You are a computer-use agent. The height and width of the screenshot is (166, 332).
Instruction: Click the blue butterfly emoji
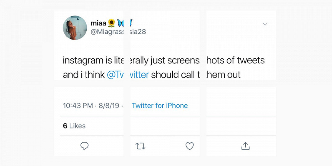coord(120,23)
